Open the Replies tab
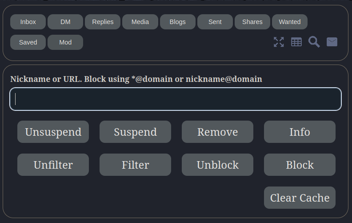This screenshot has width=352, height=223. point(103,22)
